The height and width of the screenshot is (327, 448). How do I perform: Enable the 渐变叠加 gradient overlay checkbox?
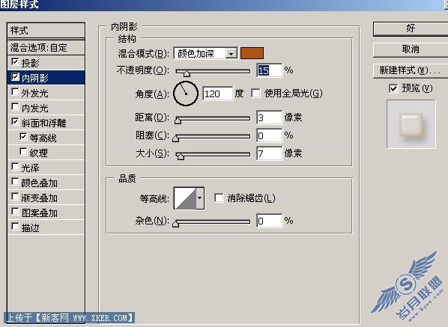[x=15, y=197]
